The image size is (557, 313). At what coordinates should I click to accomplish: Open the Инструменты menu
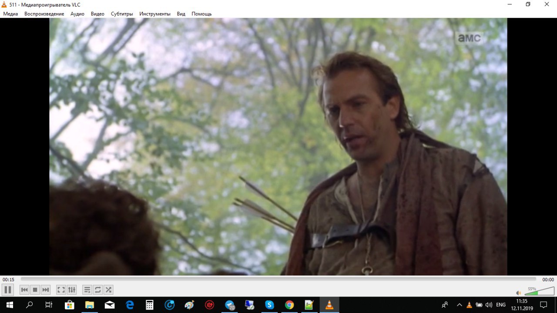(x=155, y=13)
